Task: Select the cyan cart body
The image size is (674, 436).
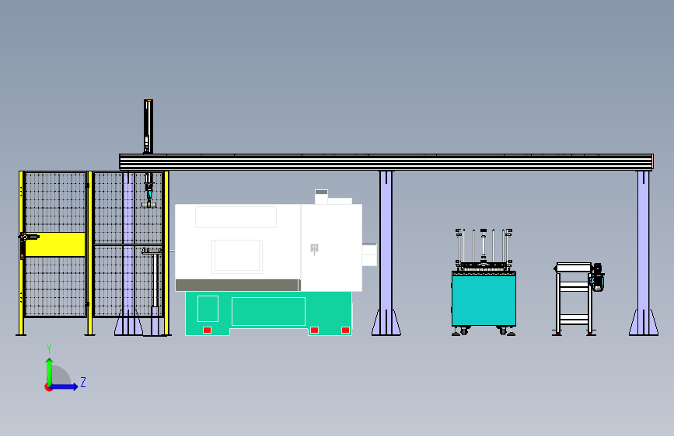Action: click(x=484, y=300)
